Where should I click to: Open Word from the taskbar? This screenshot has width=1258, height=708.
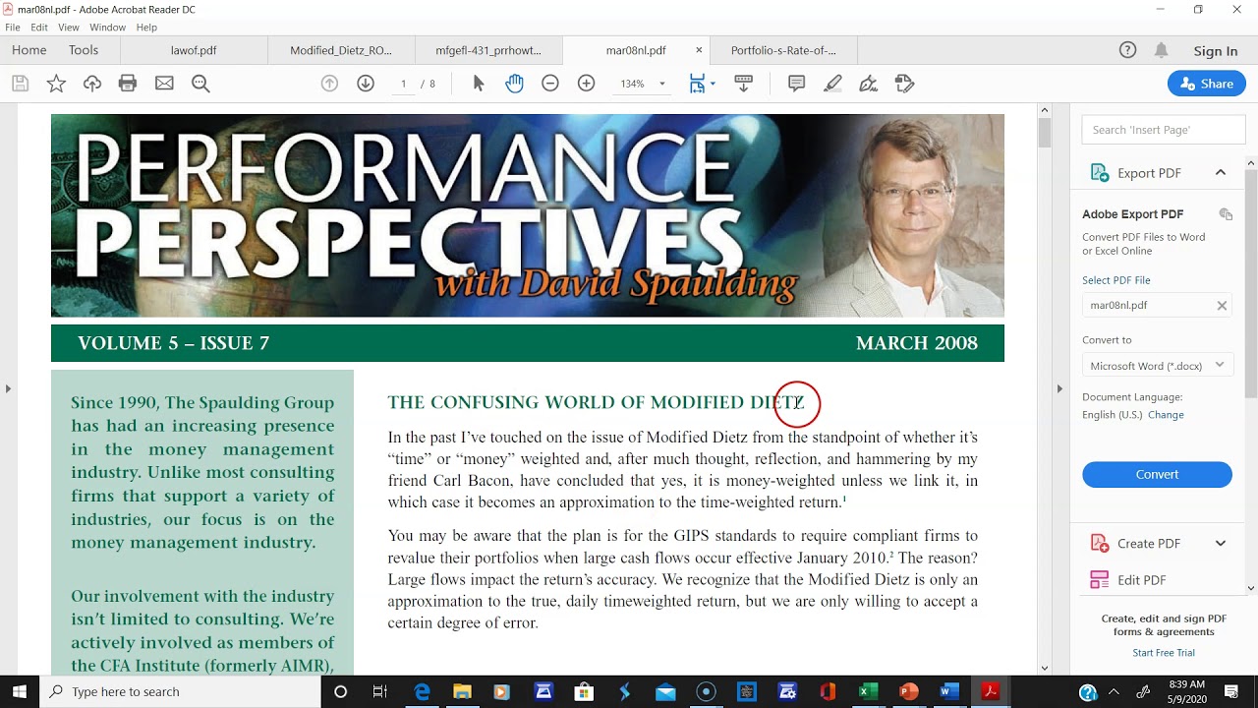949,691
